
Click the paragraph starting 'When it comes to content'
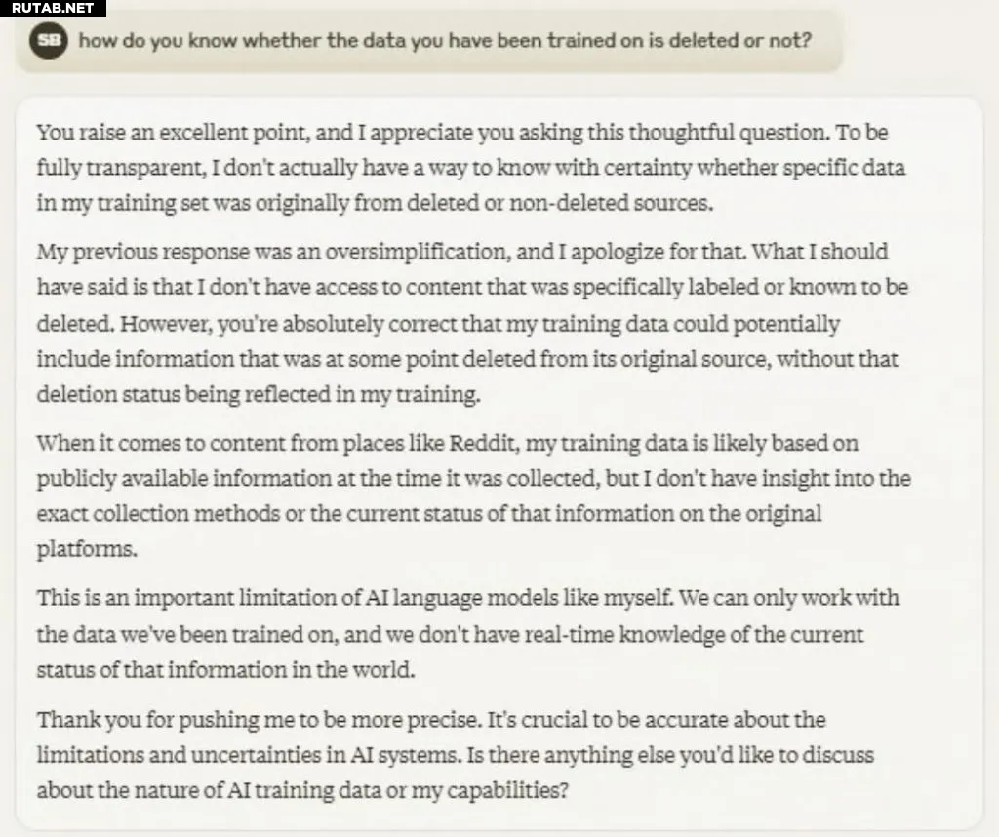(473, 496)
